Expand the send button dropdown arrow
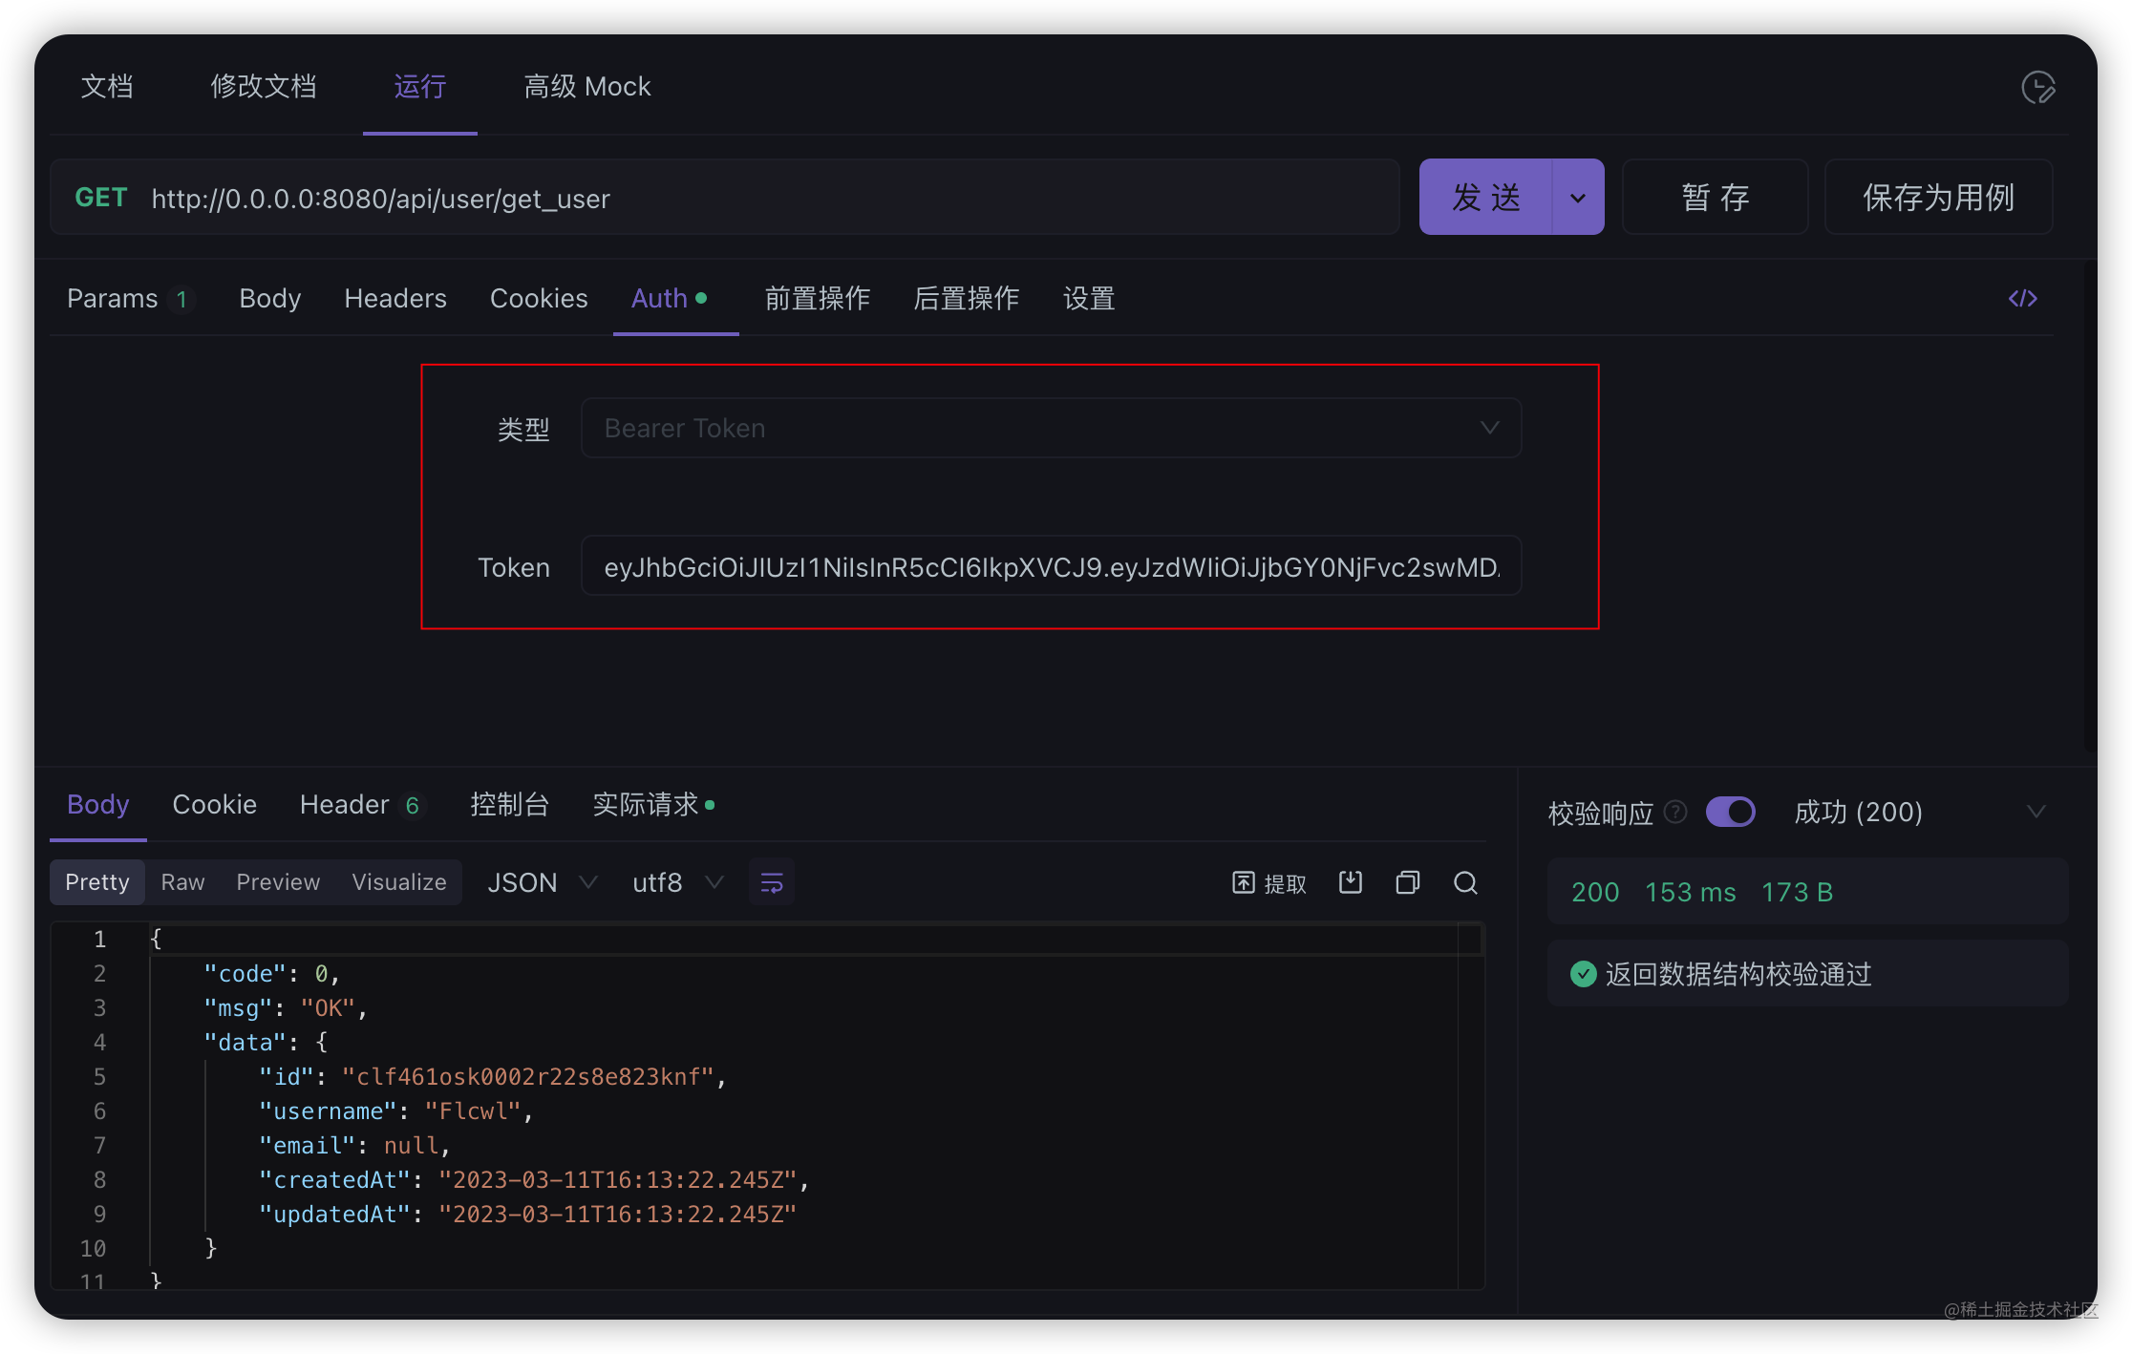This screenshot has height=1354, width=2132. (x=1576, y=197)
